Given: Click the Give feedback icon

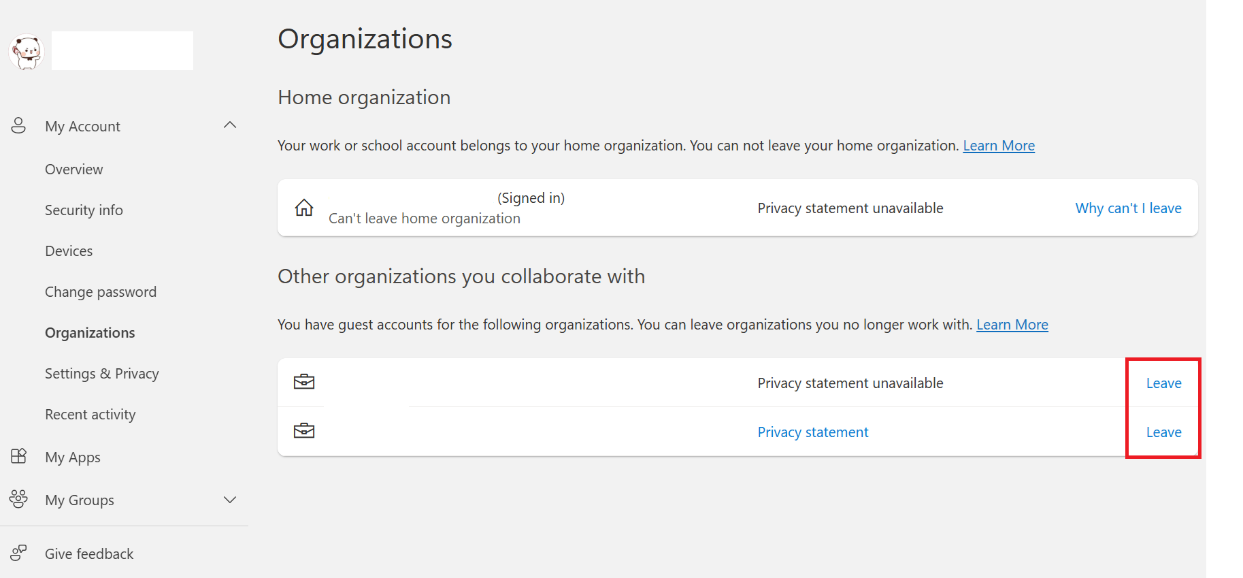Looking at the screenshot, I should pyautogui.click(x=18, y=553).
